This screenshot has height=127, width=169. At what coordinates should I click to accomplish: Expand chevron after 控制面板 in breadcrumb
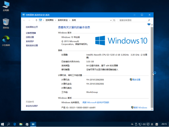[x=56, y=20]
